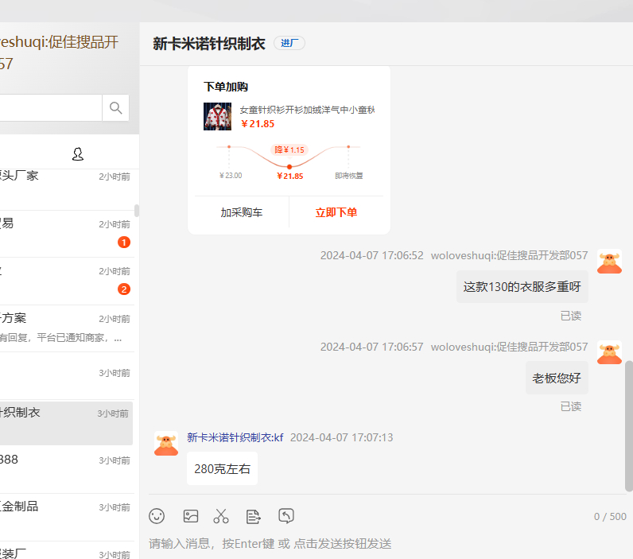Click my avatar beside 老板您好 message
The width and height of the screenshot is (633, 559).
pyautogui.click(x=609, y=353)
